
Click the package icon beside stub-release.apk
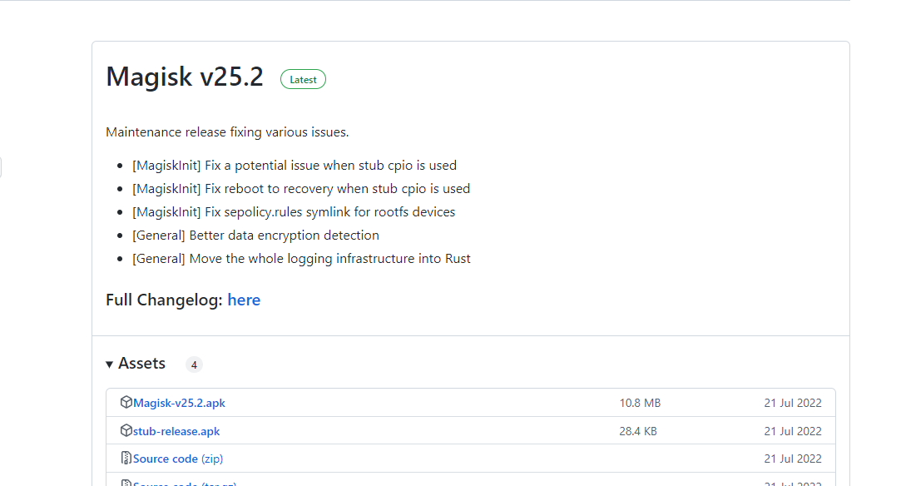pyautogui.click(x=126, y=430)
